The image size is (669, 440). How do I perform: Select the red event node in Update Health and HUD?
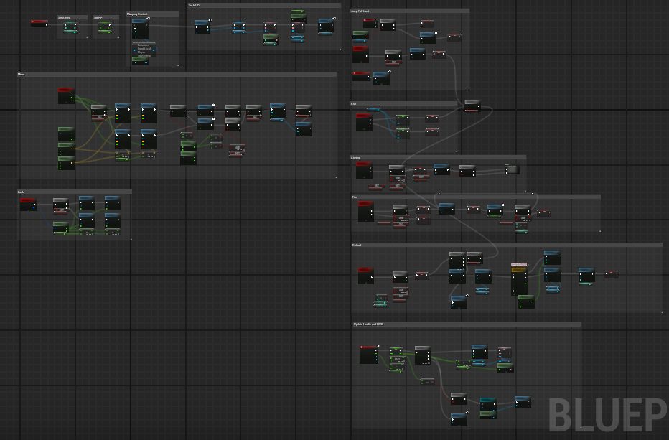click(x=369, y=355)
